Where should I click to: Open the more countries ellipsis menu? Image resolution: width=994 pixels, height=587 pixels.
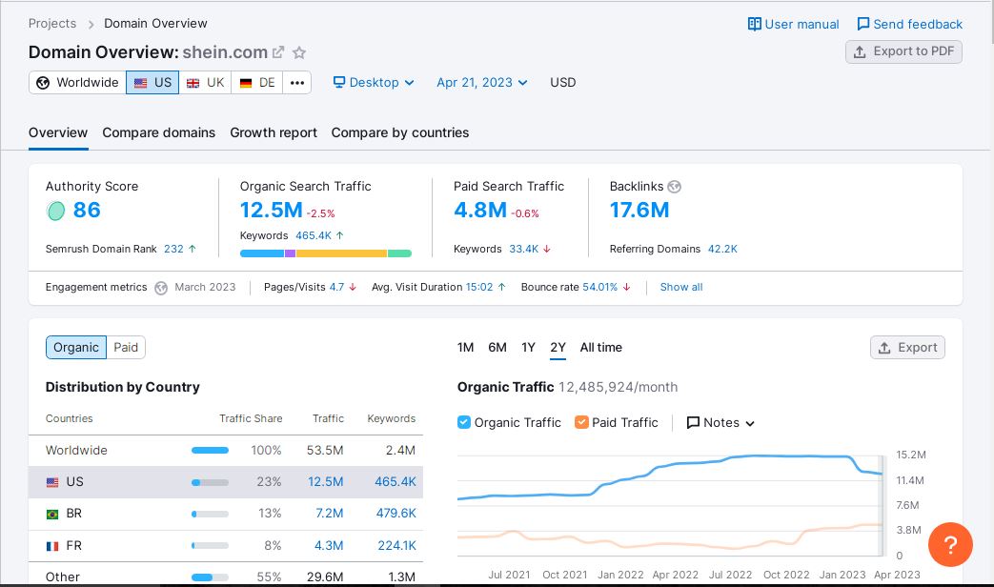(x=296, y=82)
